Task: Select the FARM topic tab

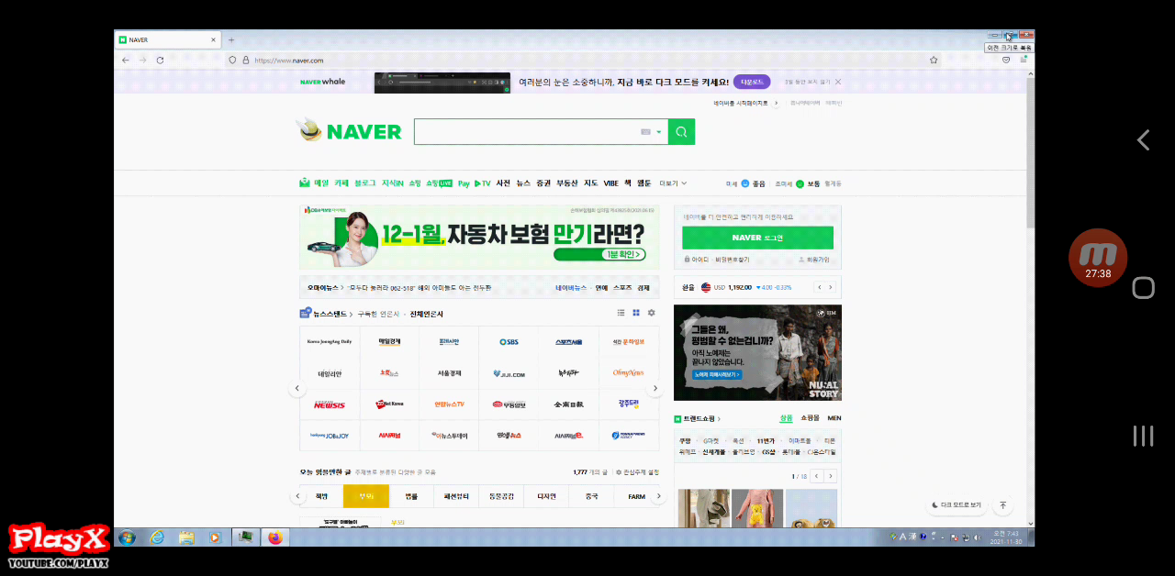Action: coord(636,496)
